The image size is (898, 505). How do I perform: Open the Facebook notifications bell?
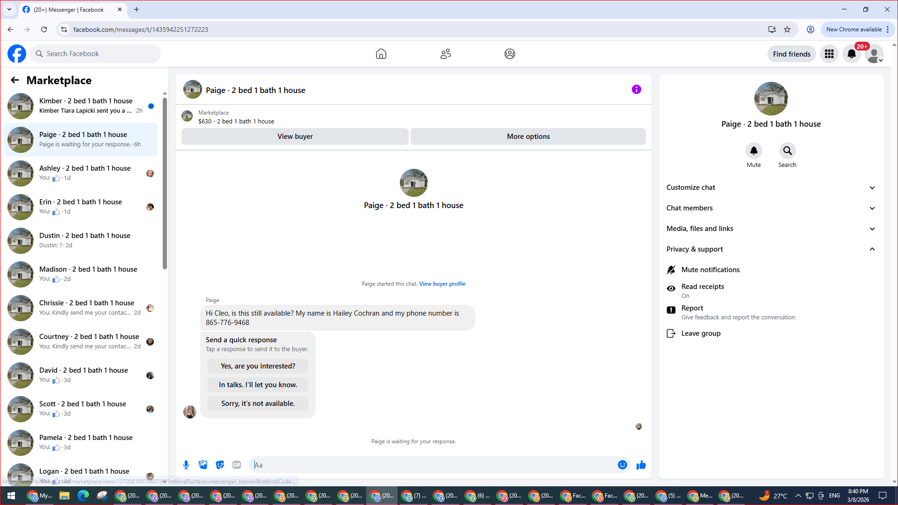(851, 54)
